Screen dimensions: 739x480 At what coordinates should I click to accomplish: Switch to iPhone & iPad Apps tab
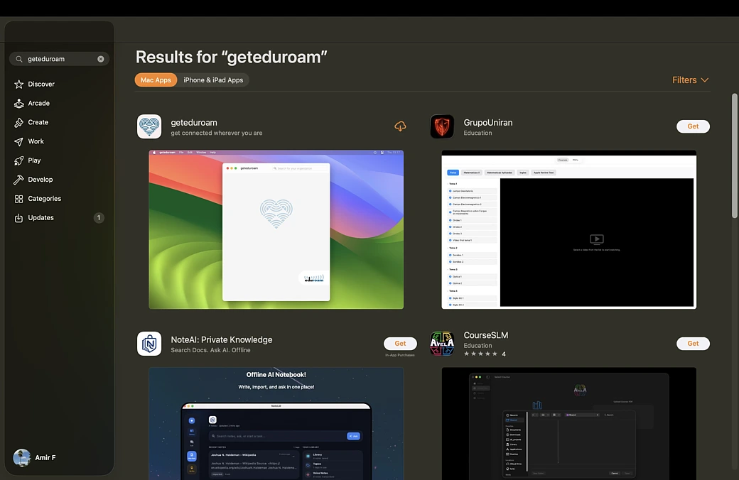(213, 80)
